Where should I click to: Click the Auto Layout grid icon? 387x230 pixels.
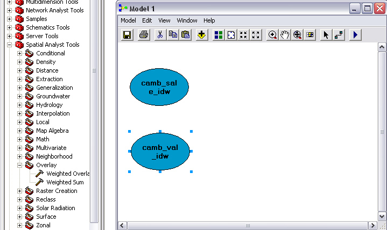[x=219, y=35]
